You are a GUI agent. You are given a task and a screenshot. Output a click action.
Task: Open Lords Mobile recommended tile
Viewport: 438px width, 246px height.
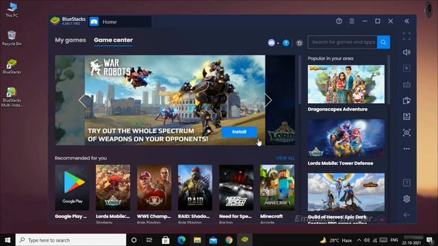click(113, 187)
